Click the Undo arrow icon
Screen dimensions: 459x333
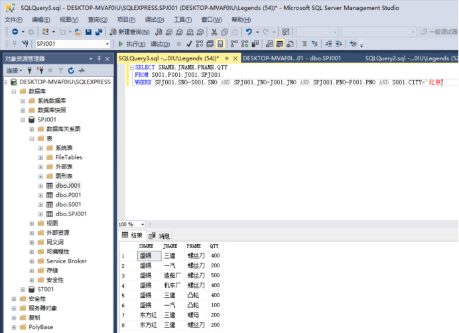(249, 32)
